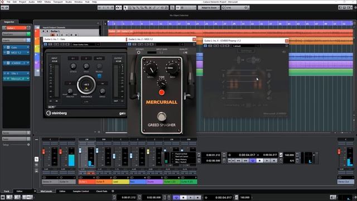The height and width of the screenshot is (201, 357).
Task: Open the Clean Guitar Solo preset dropdown
Action: click(x=85, y=45)
